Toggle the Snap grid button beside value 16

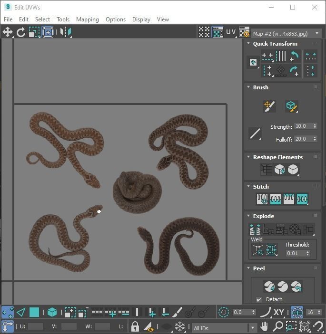[x=297, y=312]
